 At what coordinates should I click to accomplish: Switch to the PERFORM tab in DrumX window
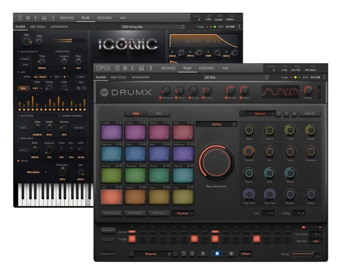(206, 68)
